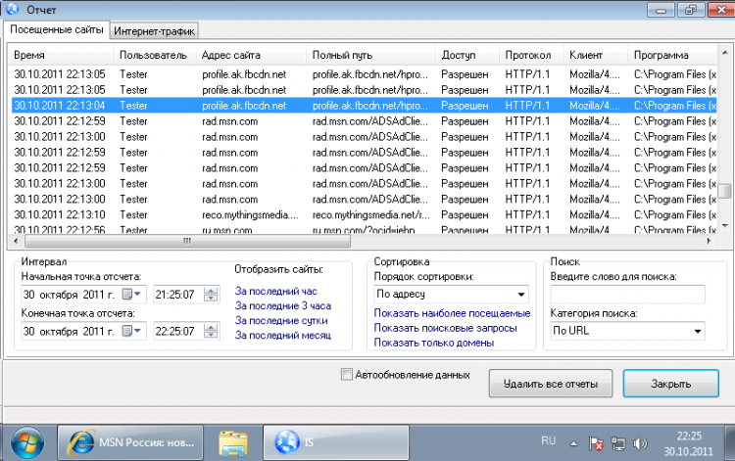Image resolution: width=735 pixels, height=461 pixels.
Task: Expand Порядок сортировки dropdown
Action: pos(452,295)
